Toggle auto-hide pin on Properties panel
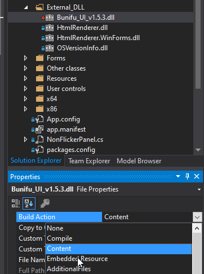The height and width of the screenshot is (274, 204). coord(187,177)
